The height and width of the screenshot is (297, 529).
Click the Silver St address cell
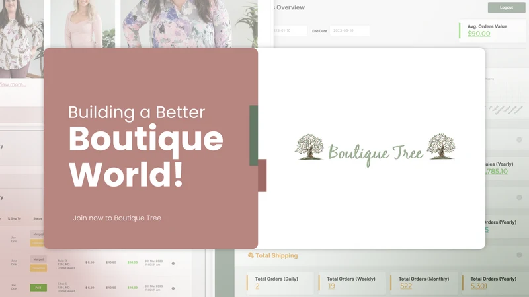click(66, 287)
